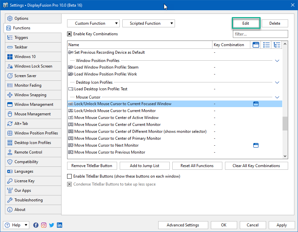Click the filter text field
298x232 pixels.
(261, 34)
